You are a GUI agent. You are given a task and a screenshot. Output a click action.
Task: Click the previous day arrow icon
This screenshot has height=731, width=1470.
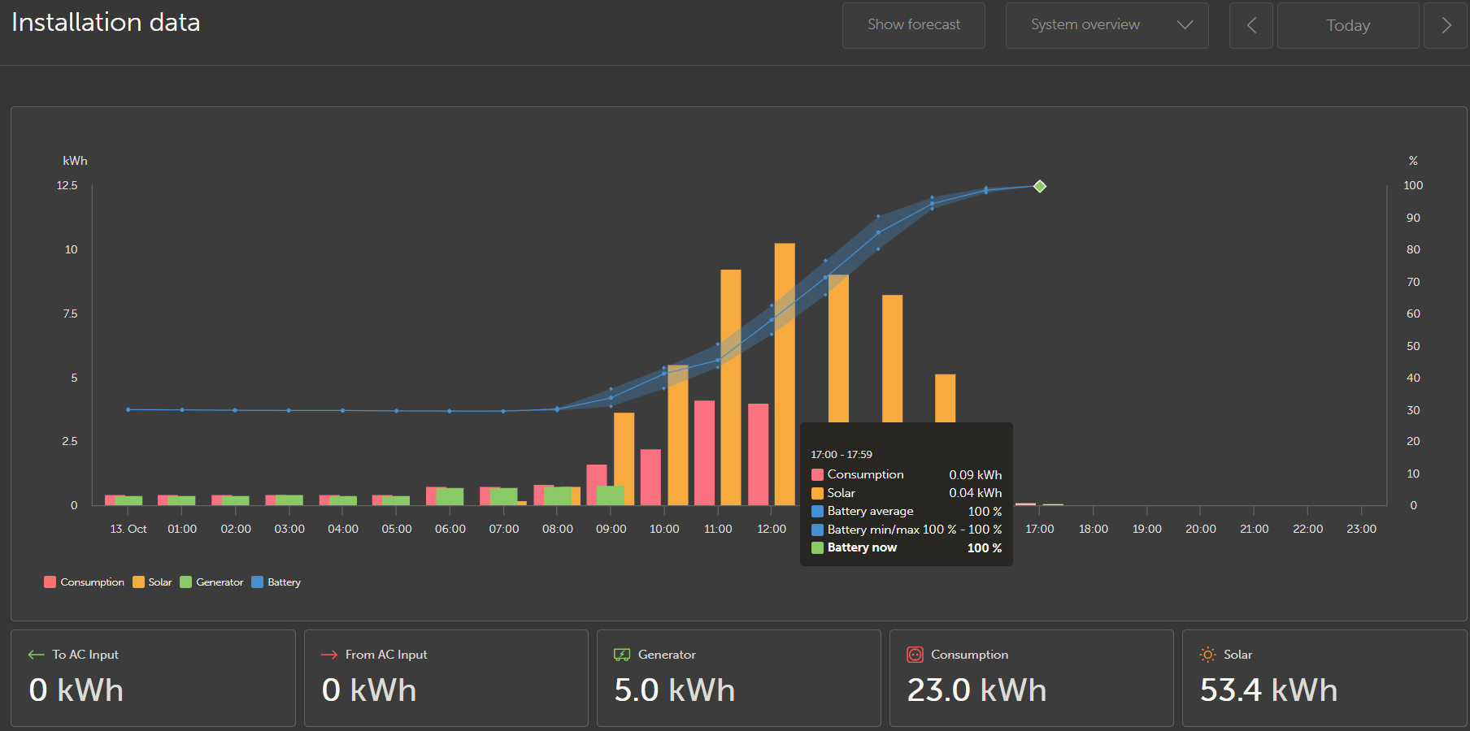[1251, 25]
